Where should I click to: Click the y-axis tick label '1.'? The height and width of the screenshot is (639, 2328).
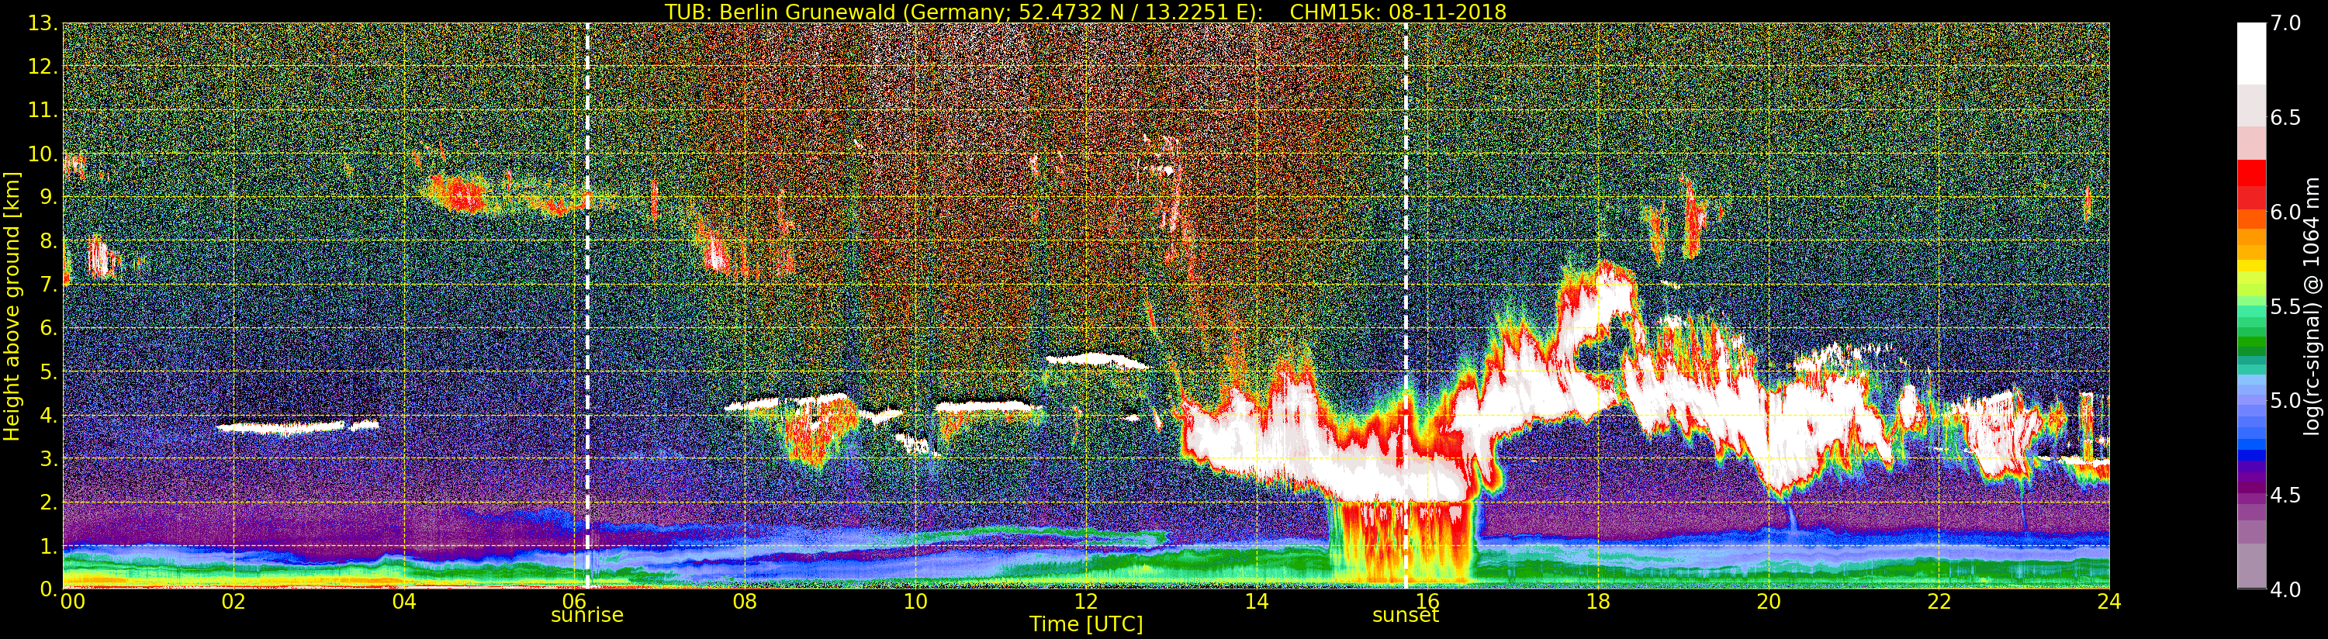point(48,545)
